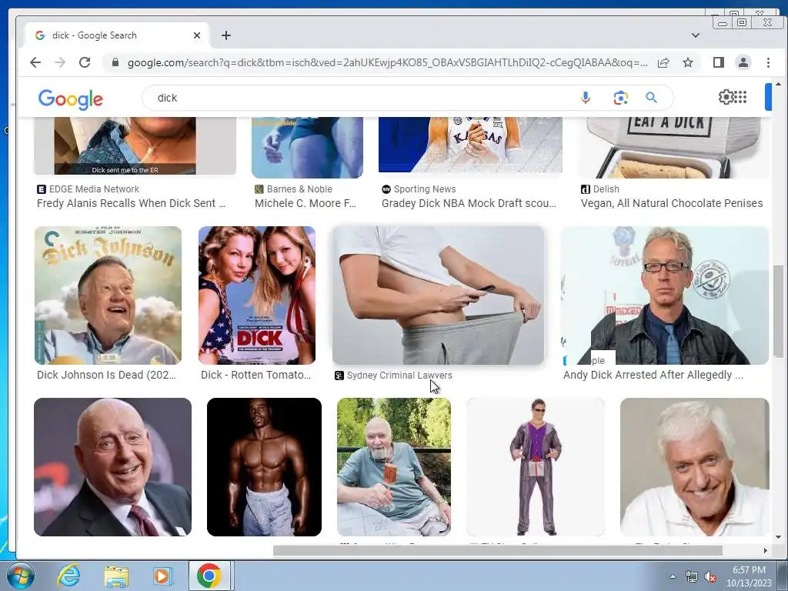Bookmark this page with the star icon
The height and width of the screenshot is (591, 788).
point(688,62)
